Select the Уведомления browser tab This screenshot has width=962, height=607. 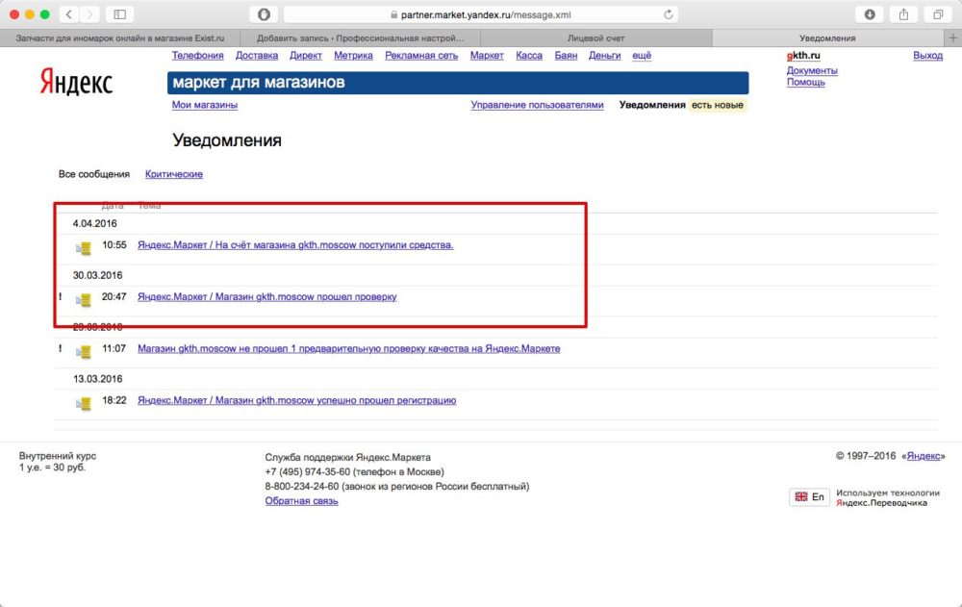827,38
